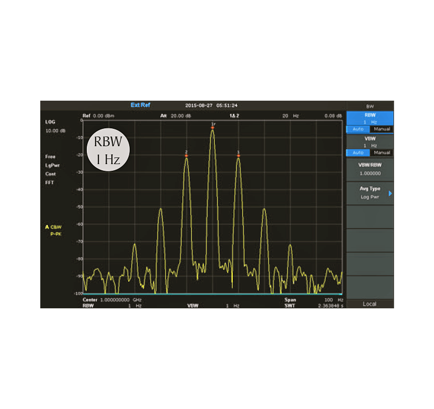Set VBW mode to Manual
The image size is (434, 409).
[382, 153]
